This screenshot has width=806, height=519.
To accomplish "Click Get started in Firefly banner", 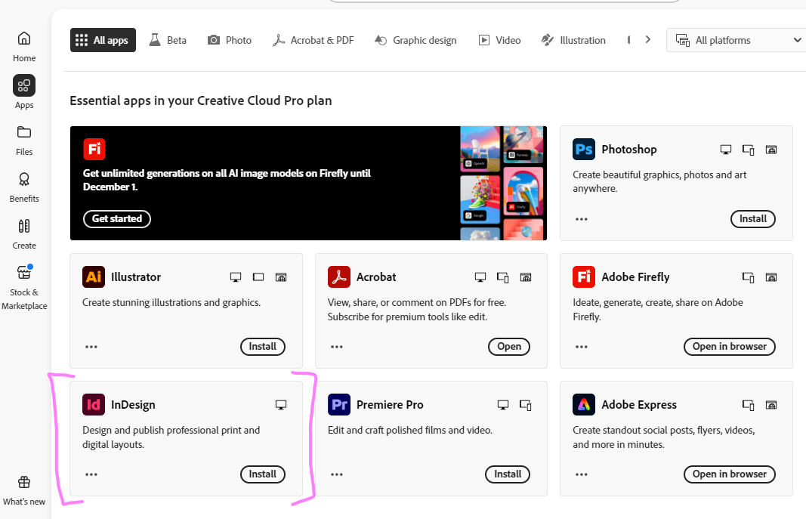I will point(117,219).
